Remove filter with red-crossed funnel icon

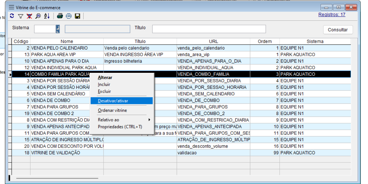click(29, 16)
